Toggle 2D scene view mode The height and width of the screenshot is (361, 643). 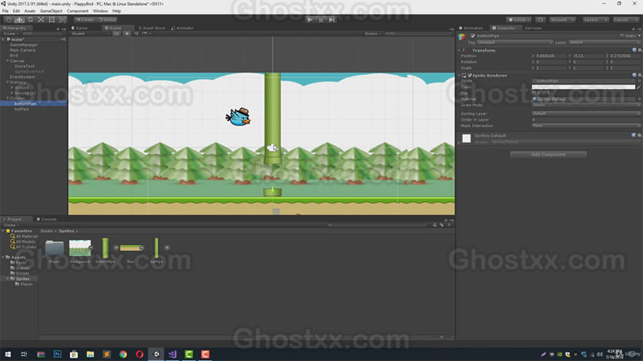tap(116, 34)
